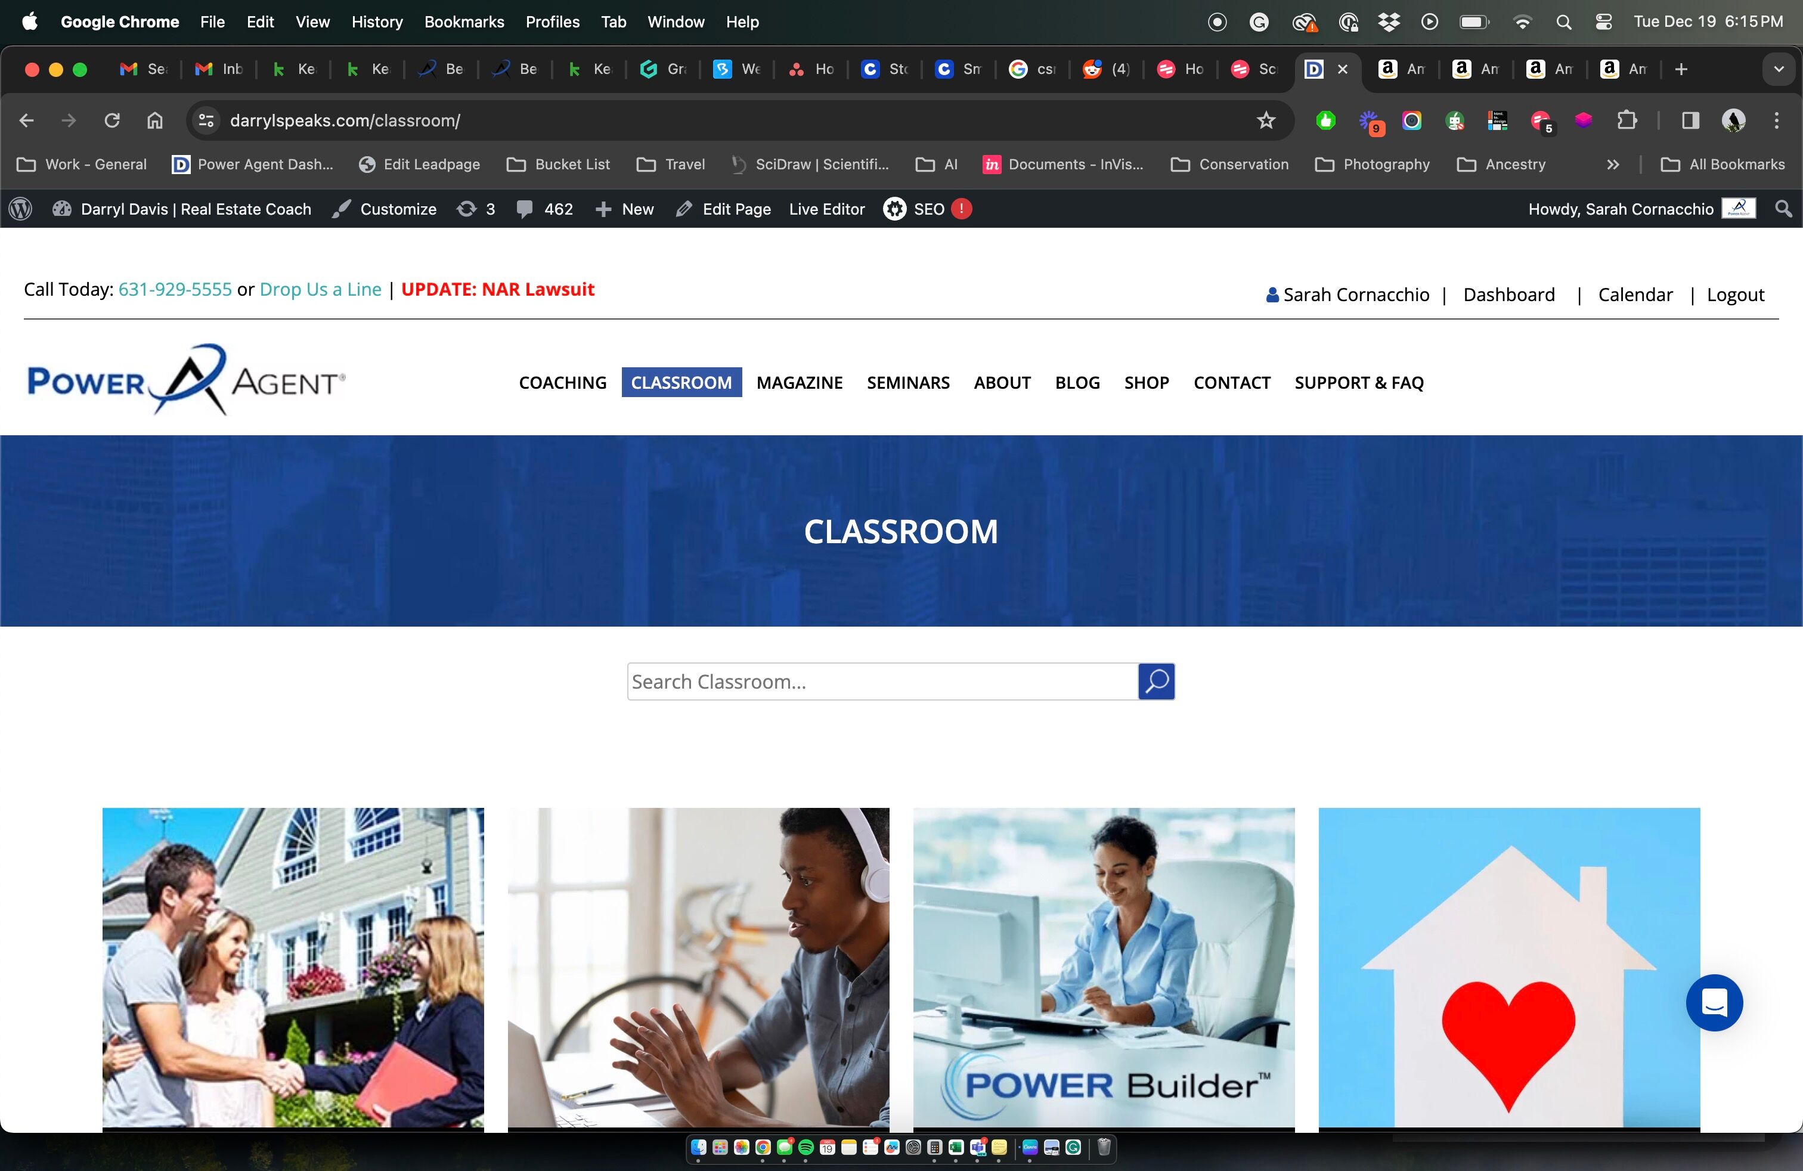
Task: Click the classroom search magnifier button
Action: [1155, 681]
